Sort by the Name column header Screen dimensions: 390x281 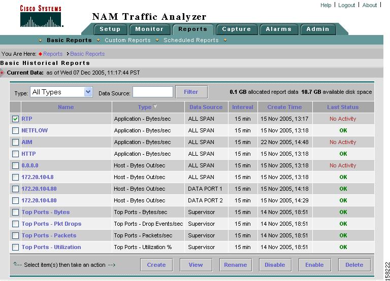tap(66, 107)
